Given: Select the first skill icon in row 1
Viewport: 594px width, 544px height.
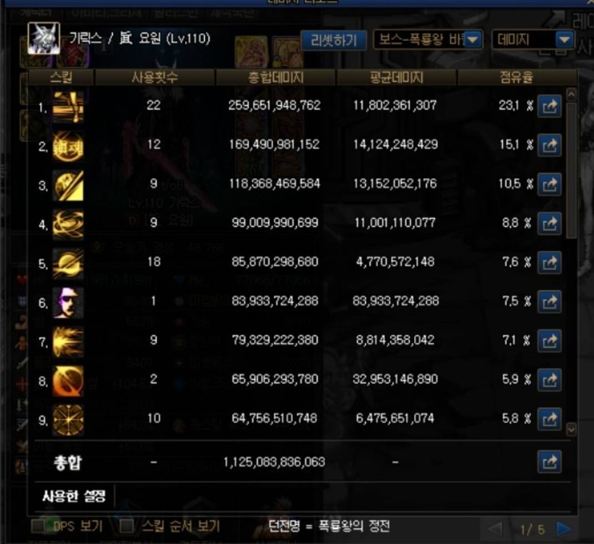Looking at the screenshot, I should (x=68, y=107).
